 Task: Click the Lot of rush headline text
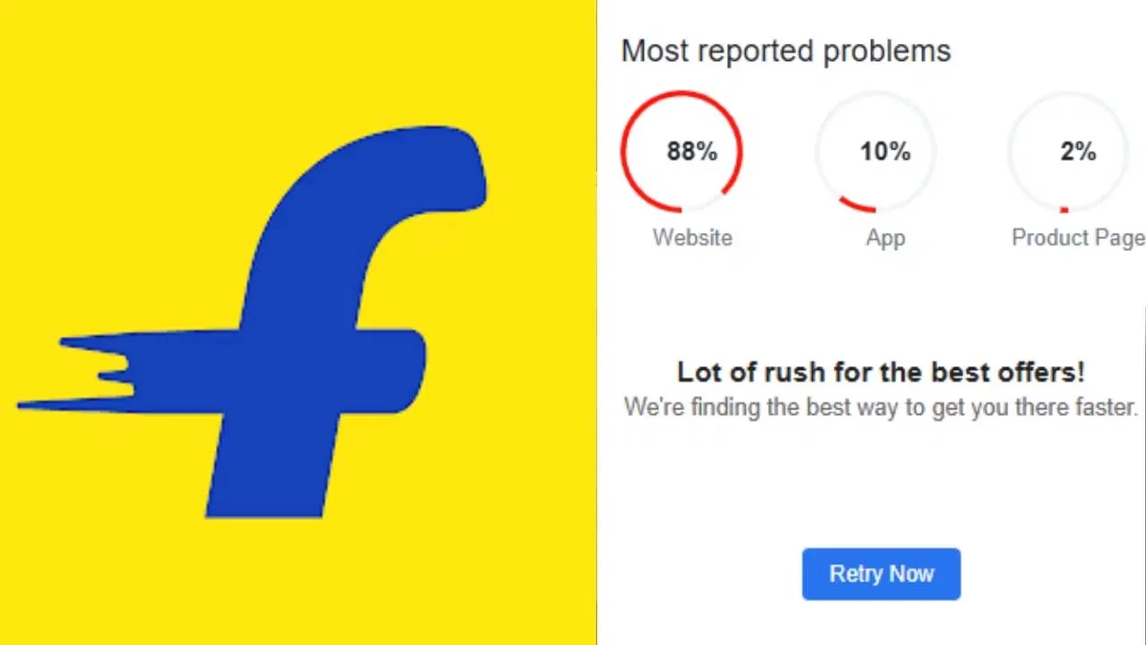881,372
